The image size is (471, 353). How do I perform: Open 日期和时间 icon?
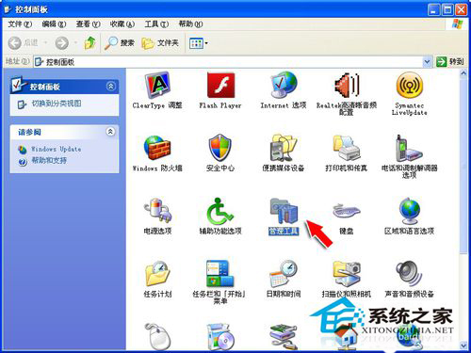point(284,273)
